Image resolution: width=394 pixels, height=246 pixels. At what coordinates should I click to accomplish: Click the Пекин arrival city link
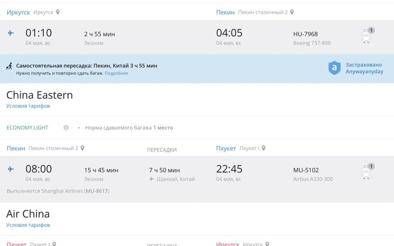pos(225,12)
